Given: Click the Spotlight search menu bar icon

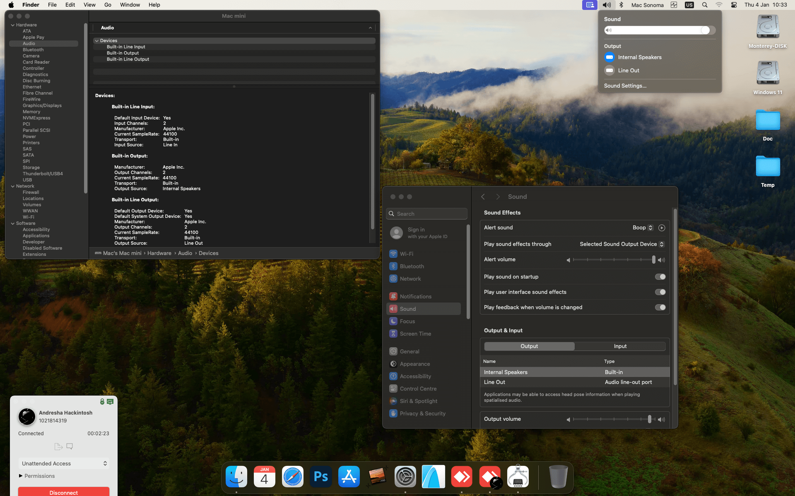Looking at the screenshot, I should pyautogui.click(x=704, y=5).
